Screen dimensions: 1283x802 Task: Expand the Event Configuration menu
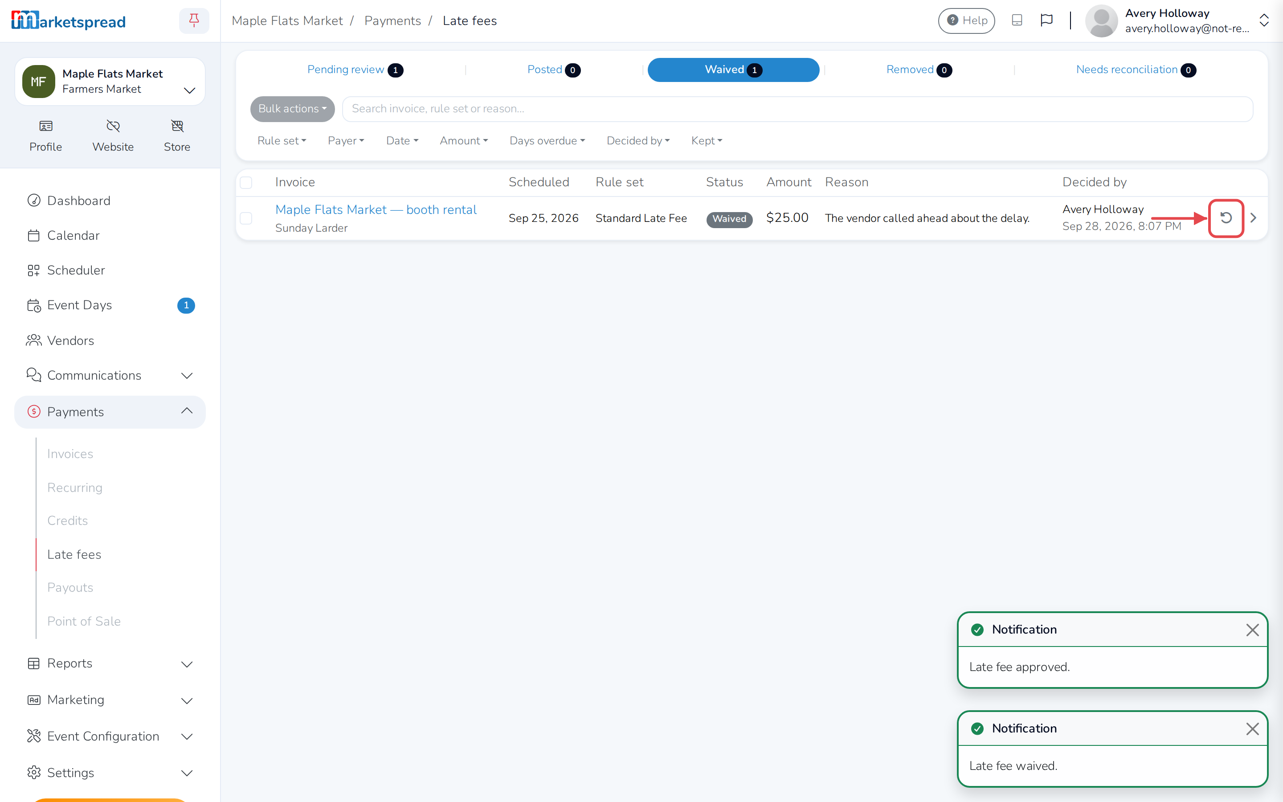(110, 736)
